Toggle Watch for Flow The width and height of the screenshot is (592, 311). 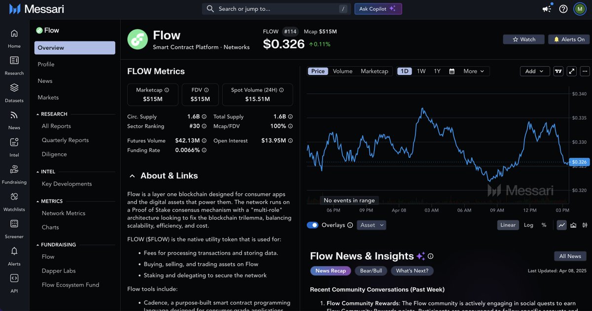(523, 39)
